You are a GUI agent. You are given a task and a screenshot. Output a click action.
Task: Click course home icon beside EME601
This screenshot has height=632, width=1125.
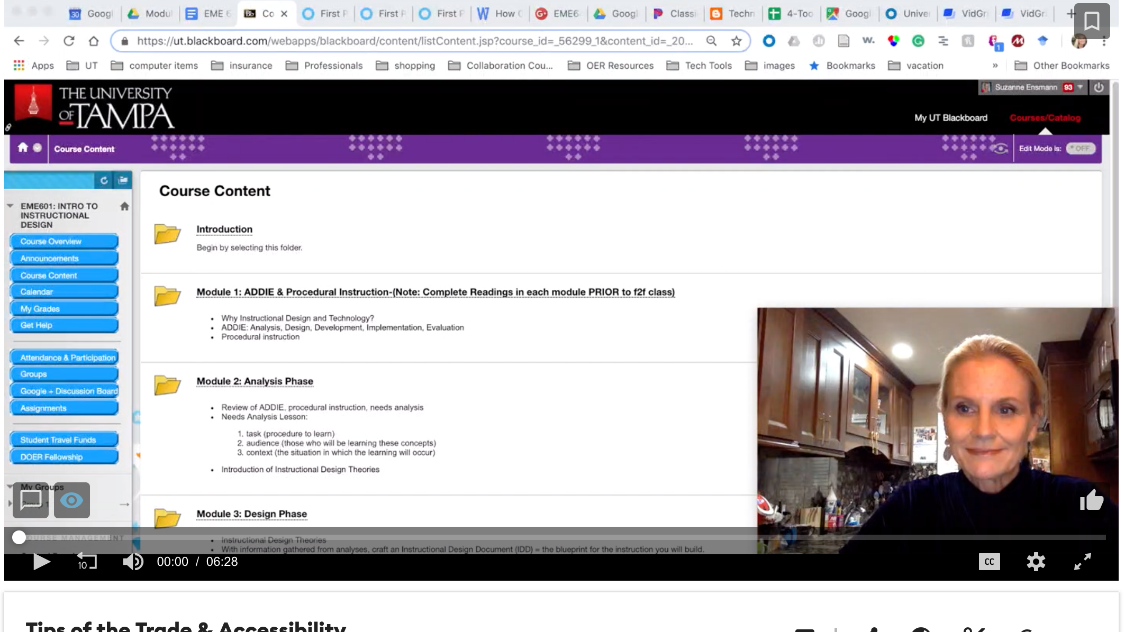(124, 206)
